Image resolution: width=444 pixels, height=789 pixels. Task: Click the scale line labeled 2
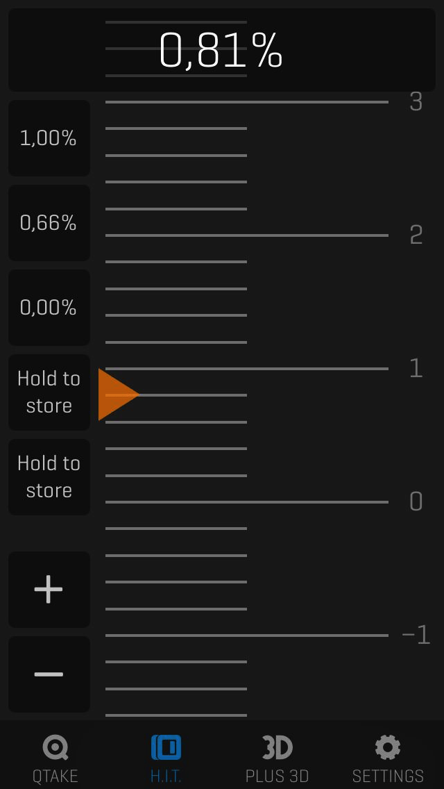pos(247,235)
